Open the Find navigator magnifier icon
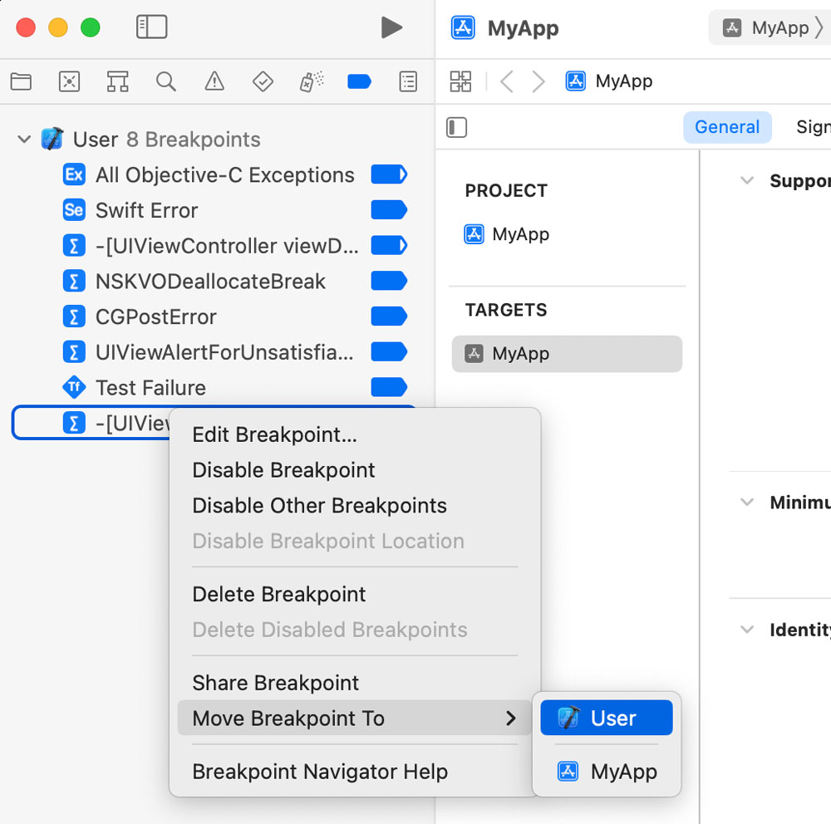This screenshot has width=831, height=824. point(166,81)
